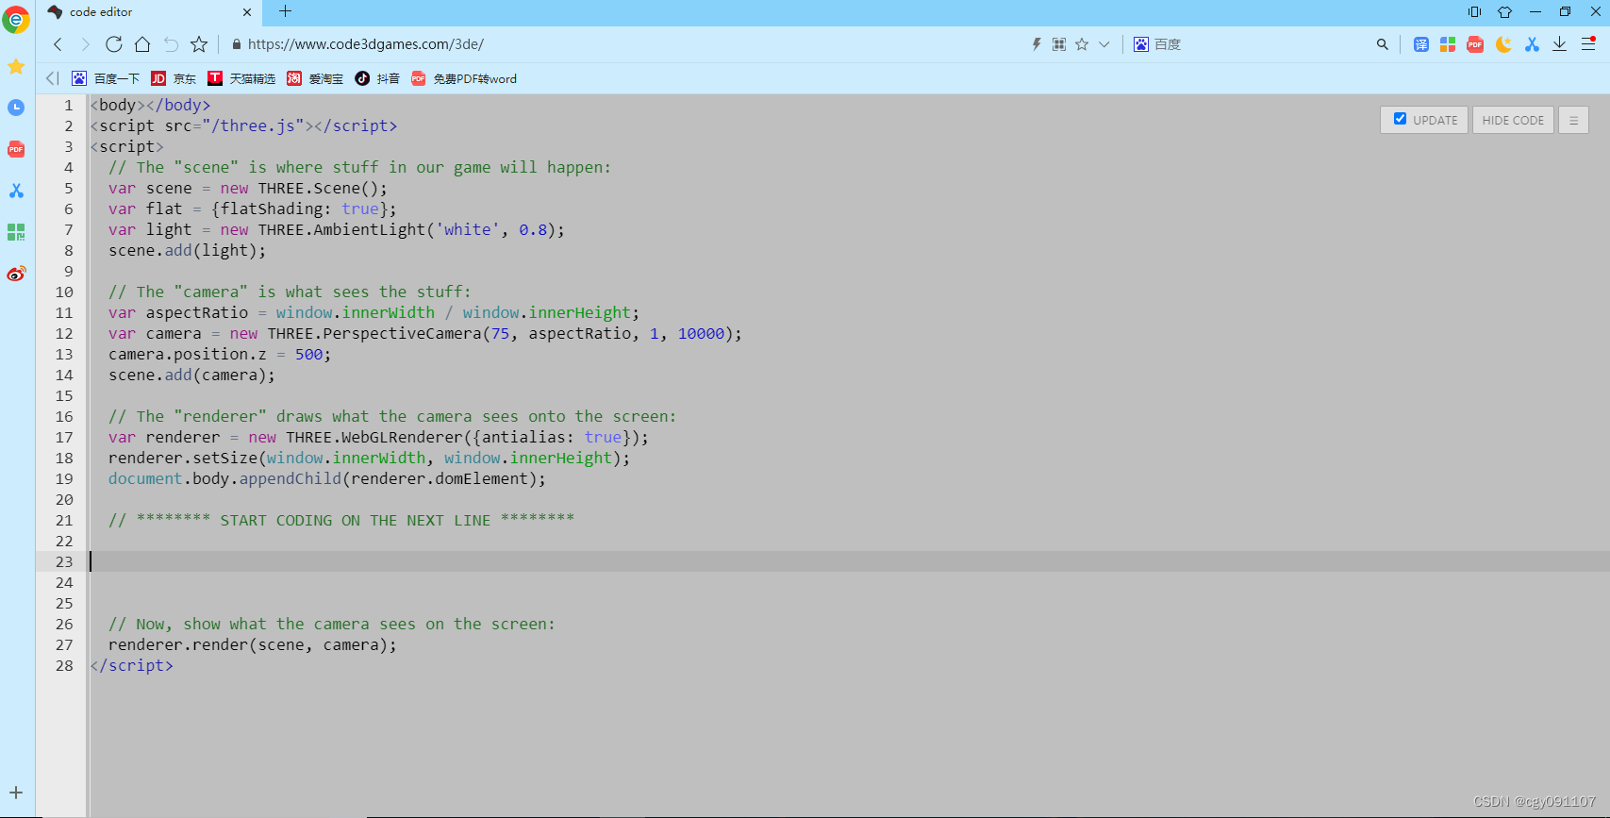Viewport: 1610px width, 818px height.
Task: Click the search magnifier icon
Action: tap(1383, 44)
